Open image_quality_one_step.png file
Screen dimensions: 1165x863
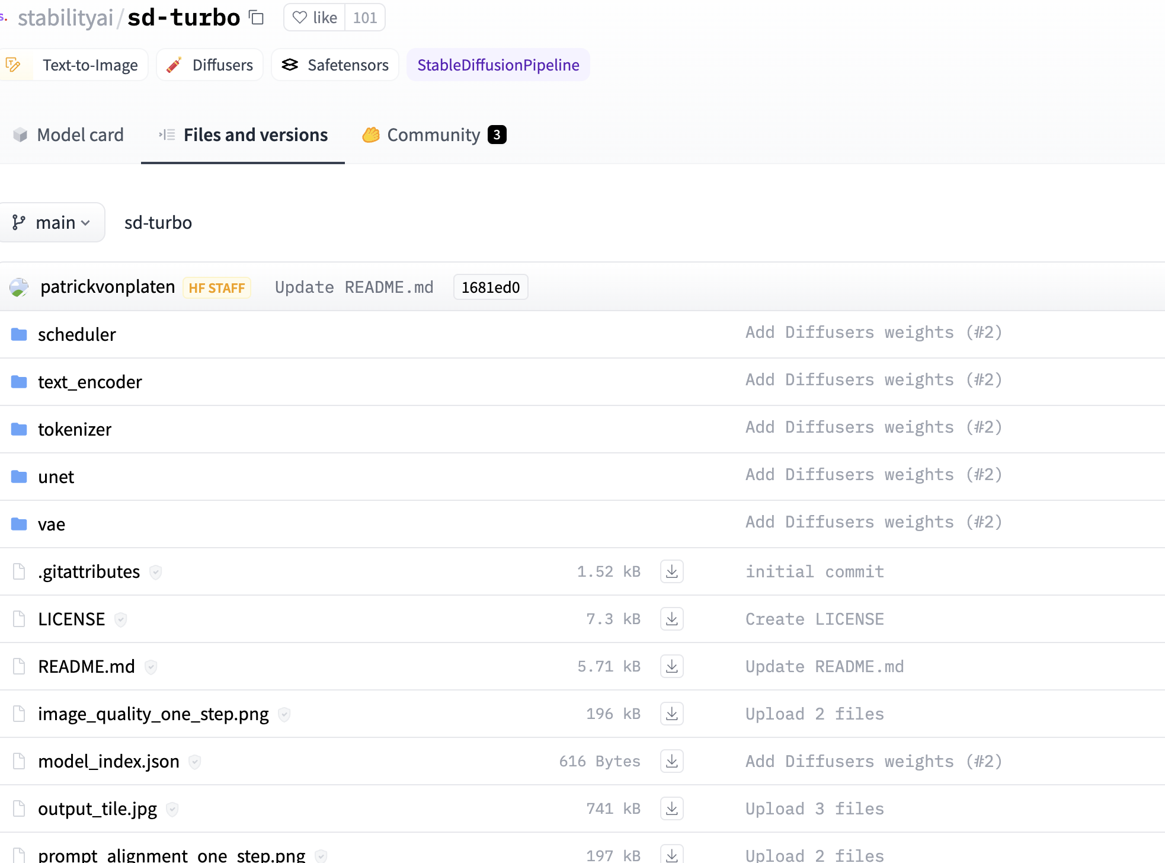coord(153,714)
